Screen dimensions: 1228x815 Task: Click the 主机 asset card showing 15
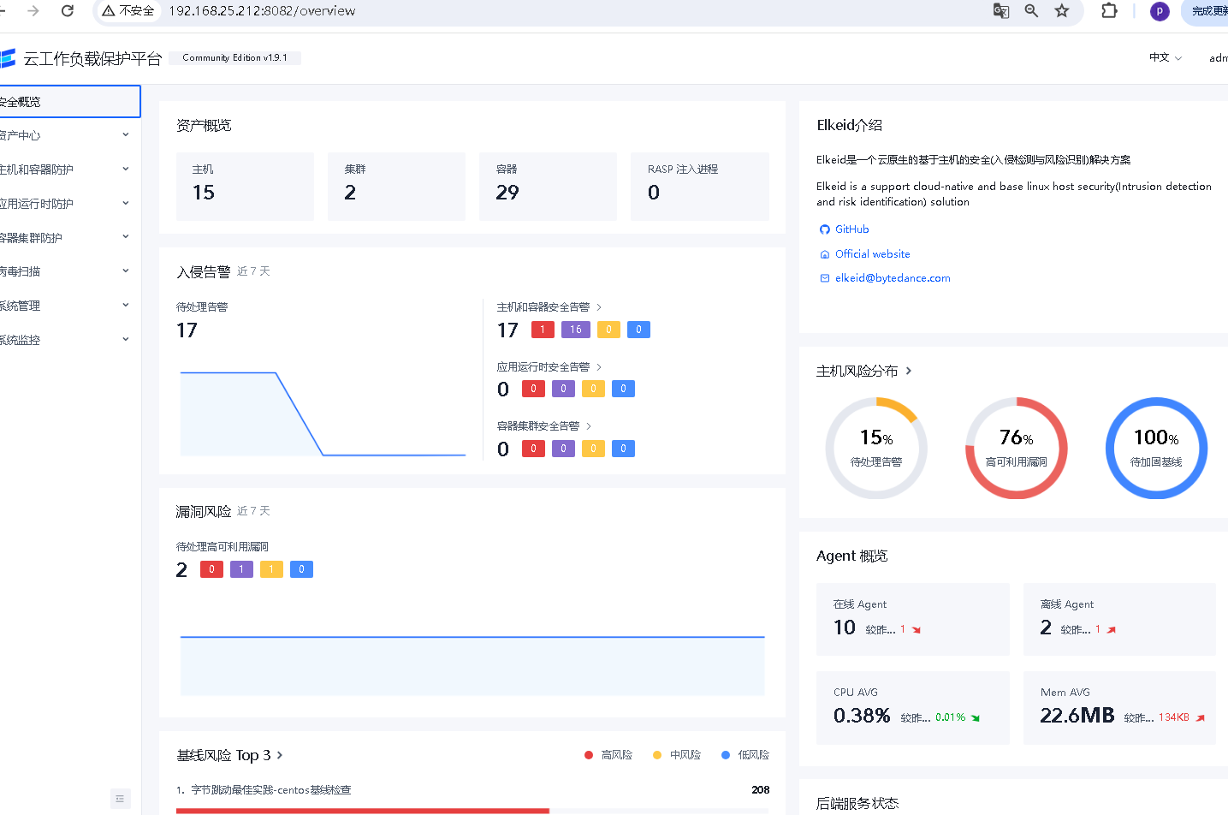(245, 186)
